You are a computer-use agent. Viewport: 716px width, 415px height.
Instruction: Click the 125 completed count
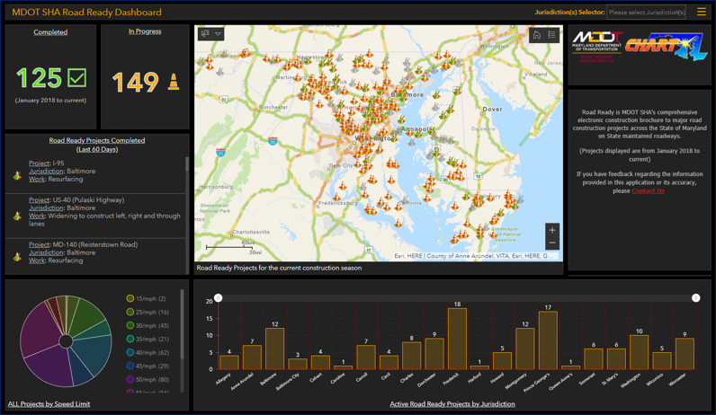tap(39, 78)
